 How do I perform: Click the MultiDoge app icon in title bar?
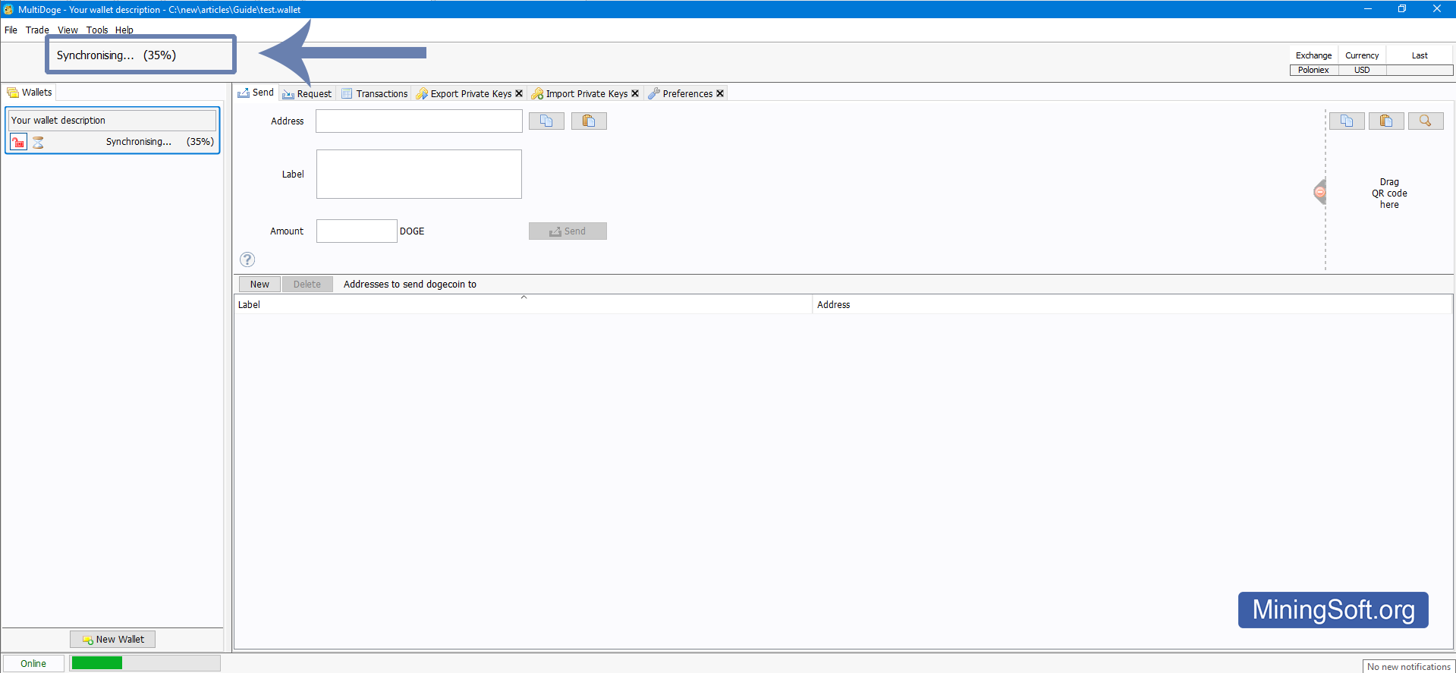click(x=8, y=9)
